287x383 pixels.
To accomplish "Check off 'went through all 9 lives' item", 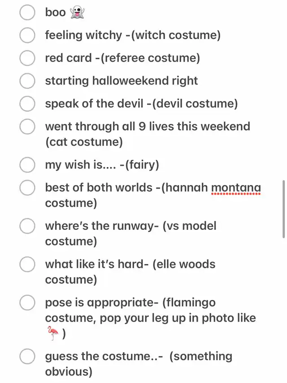I will [x=27, y=127].
